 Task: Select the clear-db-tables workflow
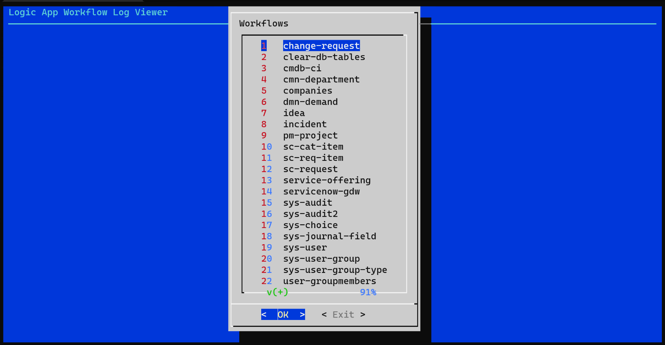pos(324,57)
